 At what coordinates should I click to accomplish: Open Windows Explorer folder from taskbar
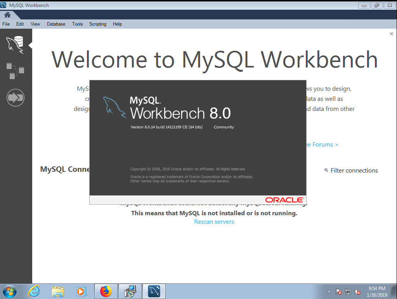click(58, 291)
